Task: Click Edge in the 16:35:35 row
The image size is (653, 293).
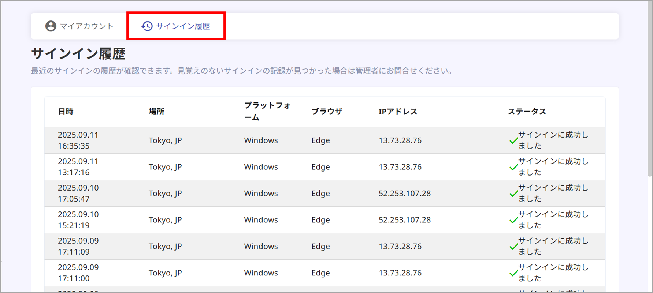Action: [320, 140]
